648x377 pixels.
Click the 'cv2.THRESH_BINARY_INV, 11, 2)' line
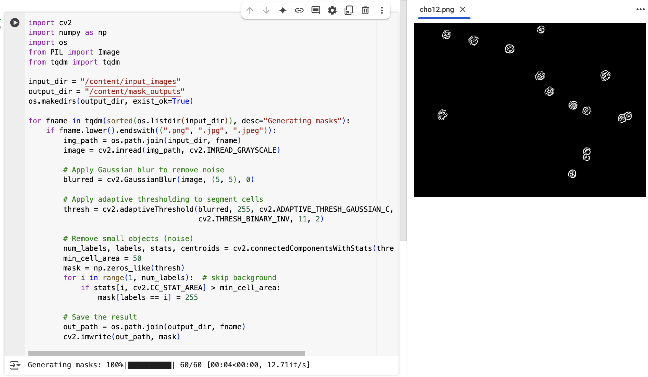(x=261, y=219)
